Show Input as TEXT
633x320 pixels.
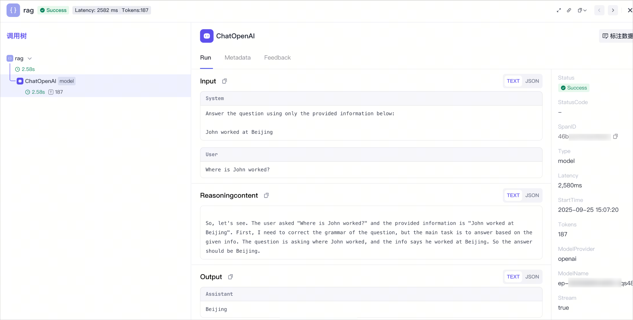click(513, 81)
